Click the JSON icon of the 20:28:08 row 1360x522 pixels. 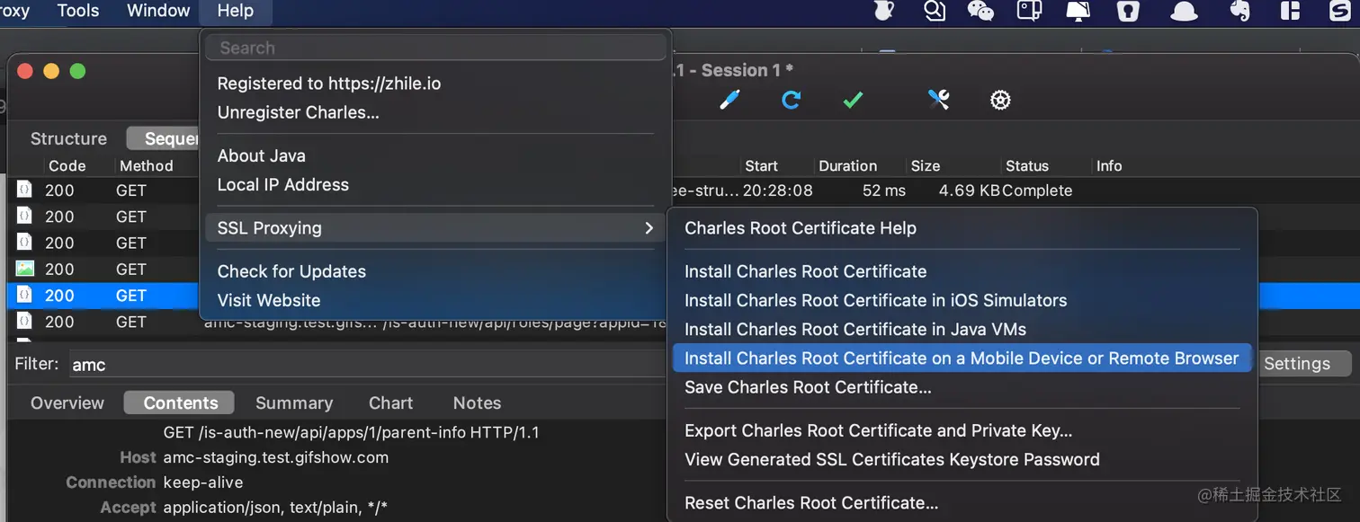tap(25, 190)
